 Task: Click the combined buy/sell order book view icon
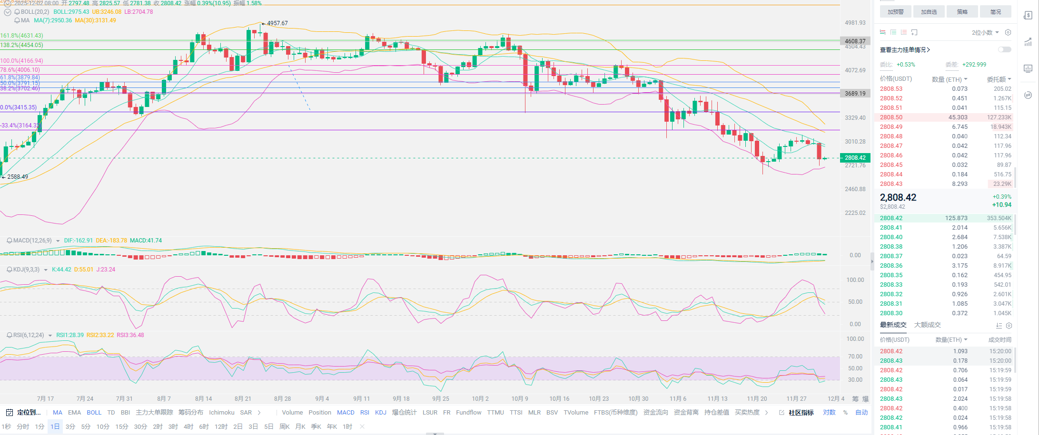click(883, 32)
